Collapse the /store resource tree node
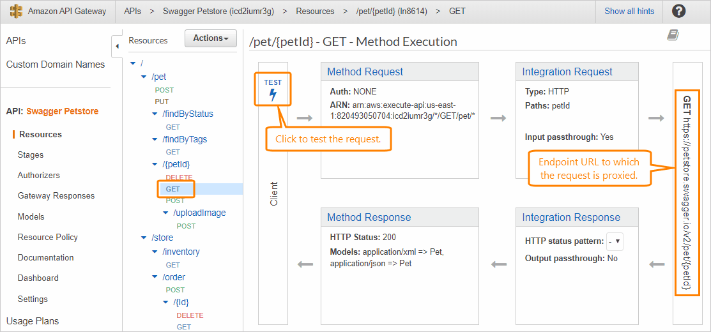Image resolution: width=711 pixels, height=332 pixels. click(x=144, y=238)
